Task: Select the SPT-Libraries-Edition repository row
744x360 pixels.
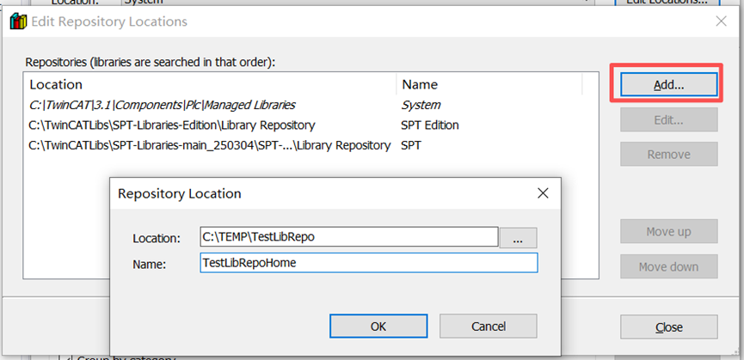Action: pos(172,125)
